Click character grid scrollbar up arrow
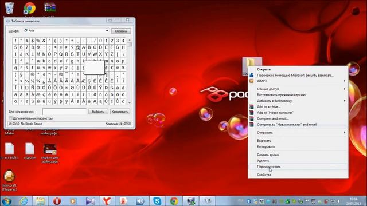367x206 pixels. 130,40
